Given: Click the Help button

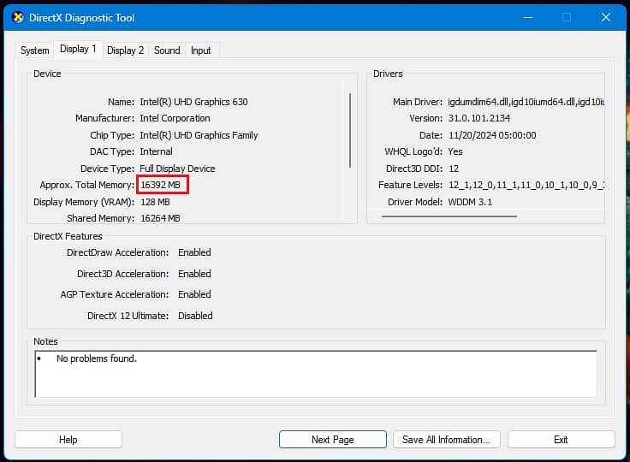Looking at the screenshot, I should [68, 440].
